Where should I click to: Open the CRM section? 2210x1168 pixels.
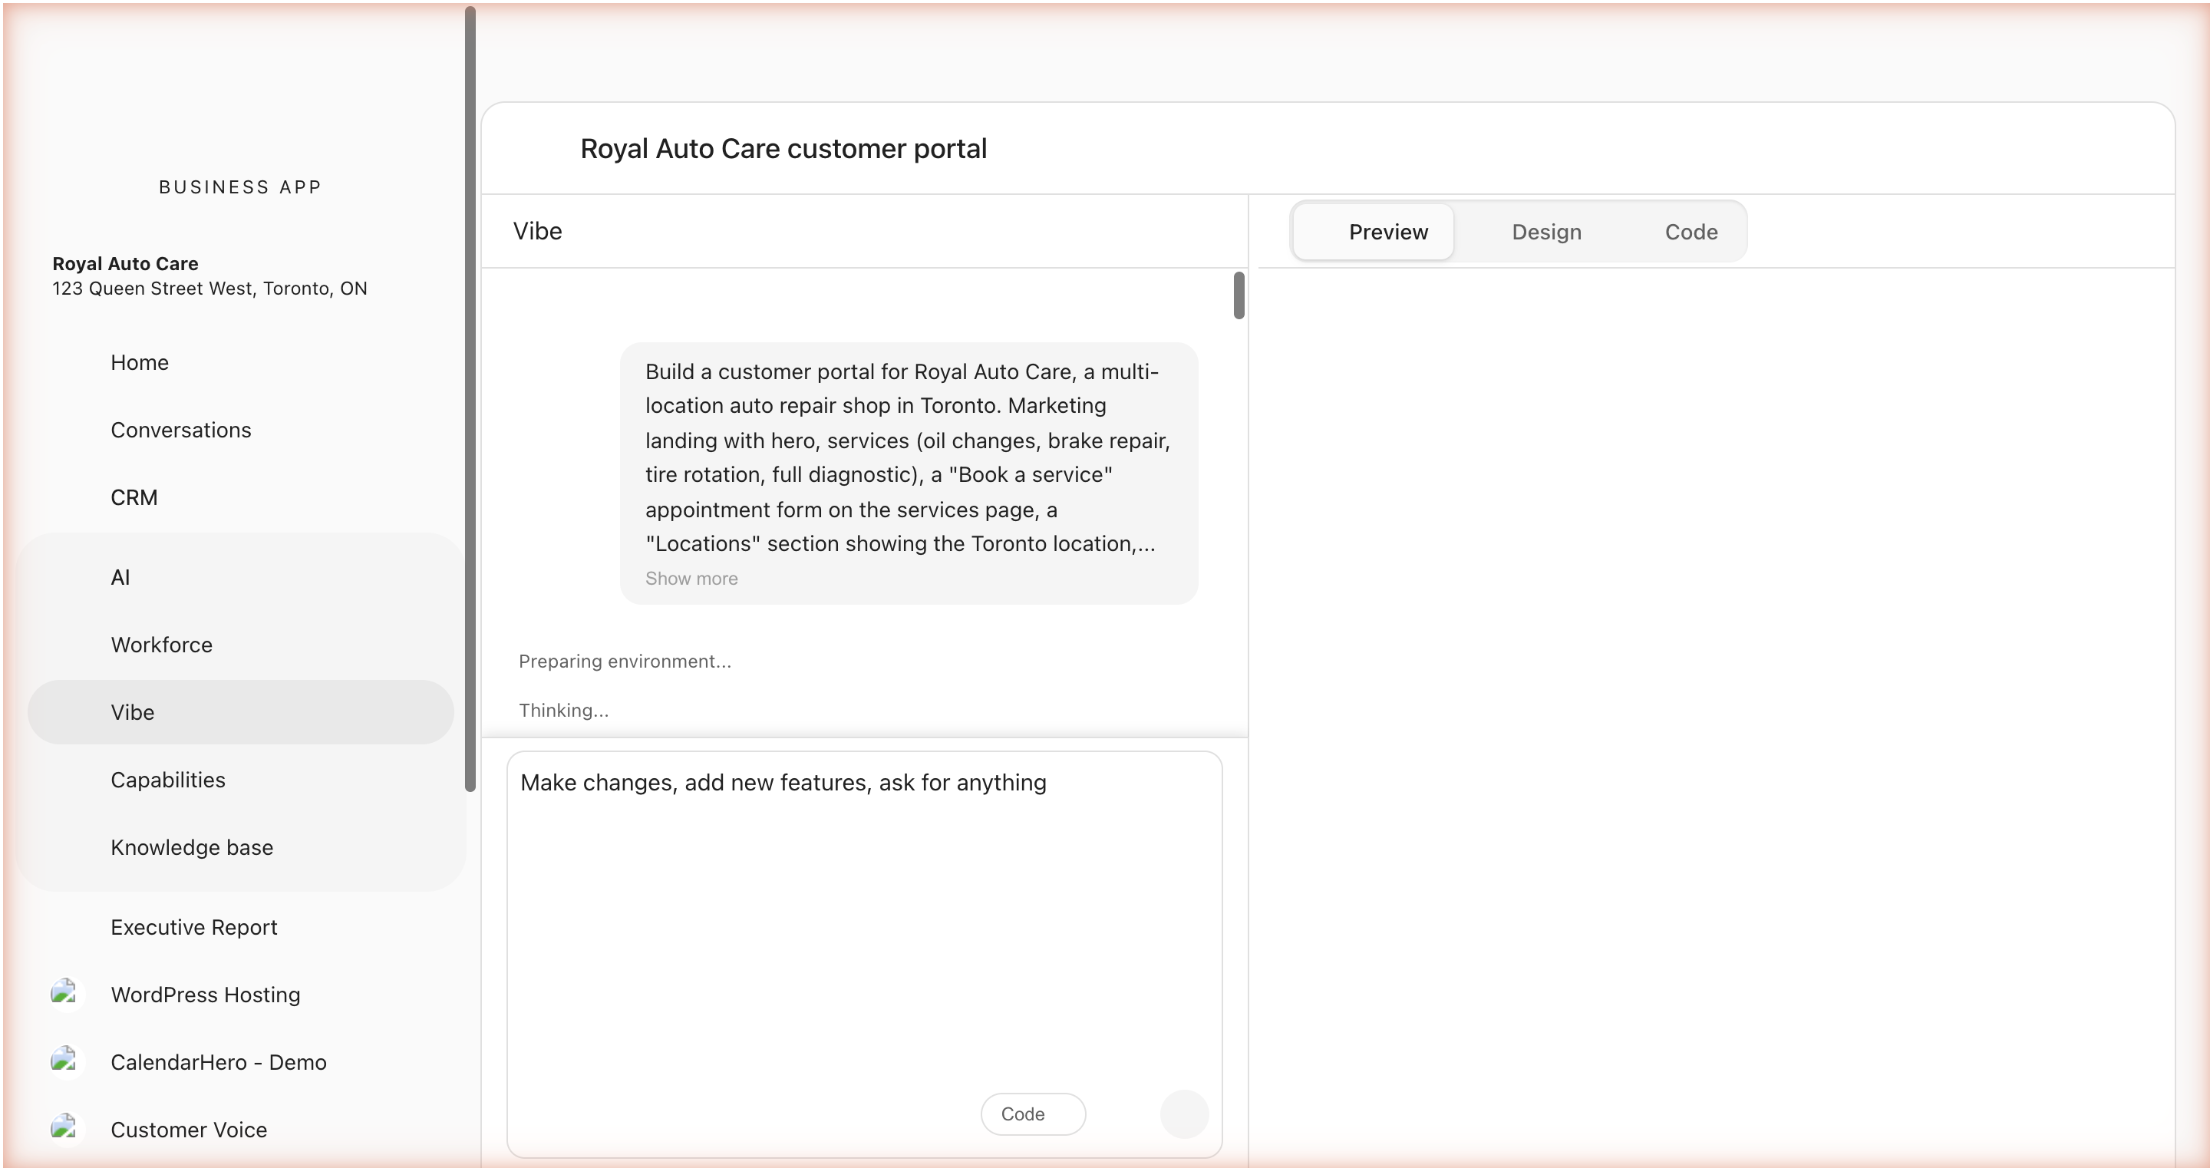[x=134, y=497]
